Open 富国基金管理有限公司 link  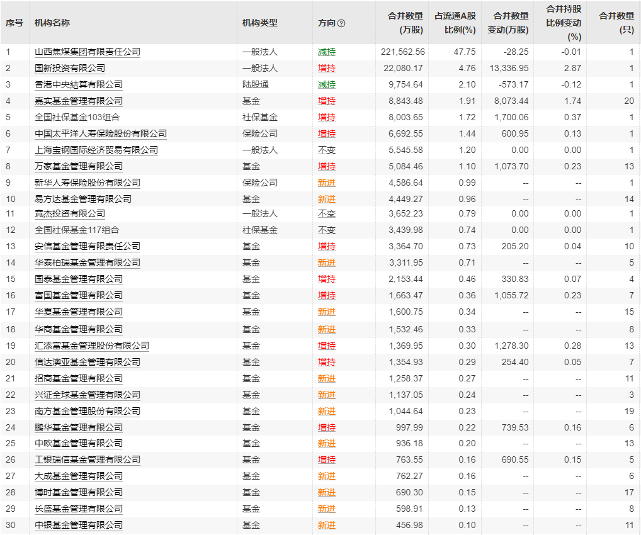79,295
